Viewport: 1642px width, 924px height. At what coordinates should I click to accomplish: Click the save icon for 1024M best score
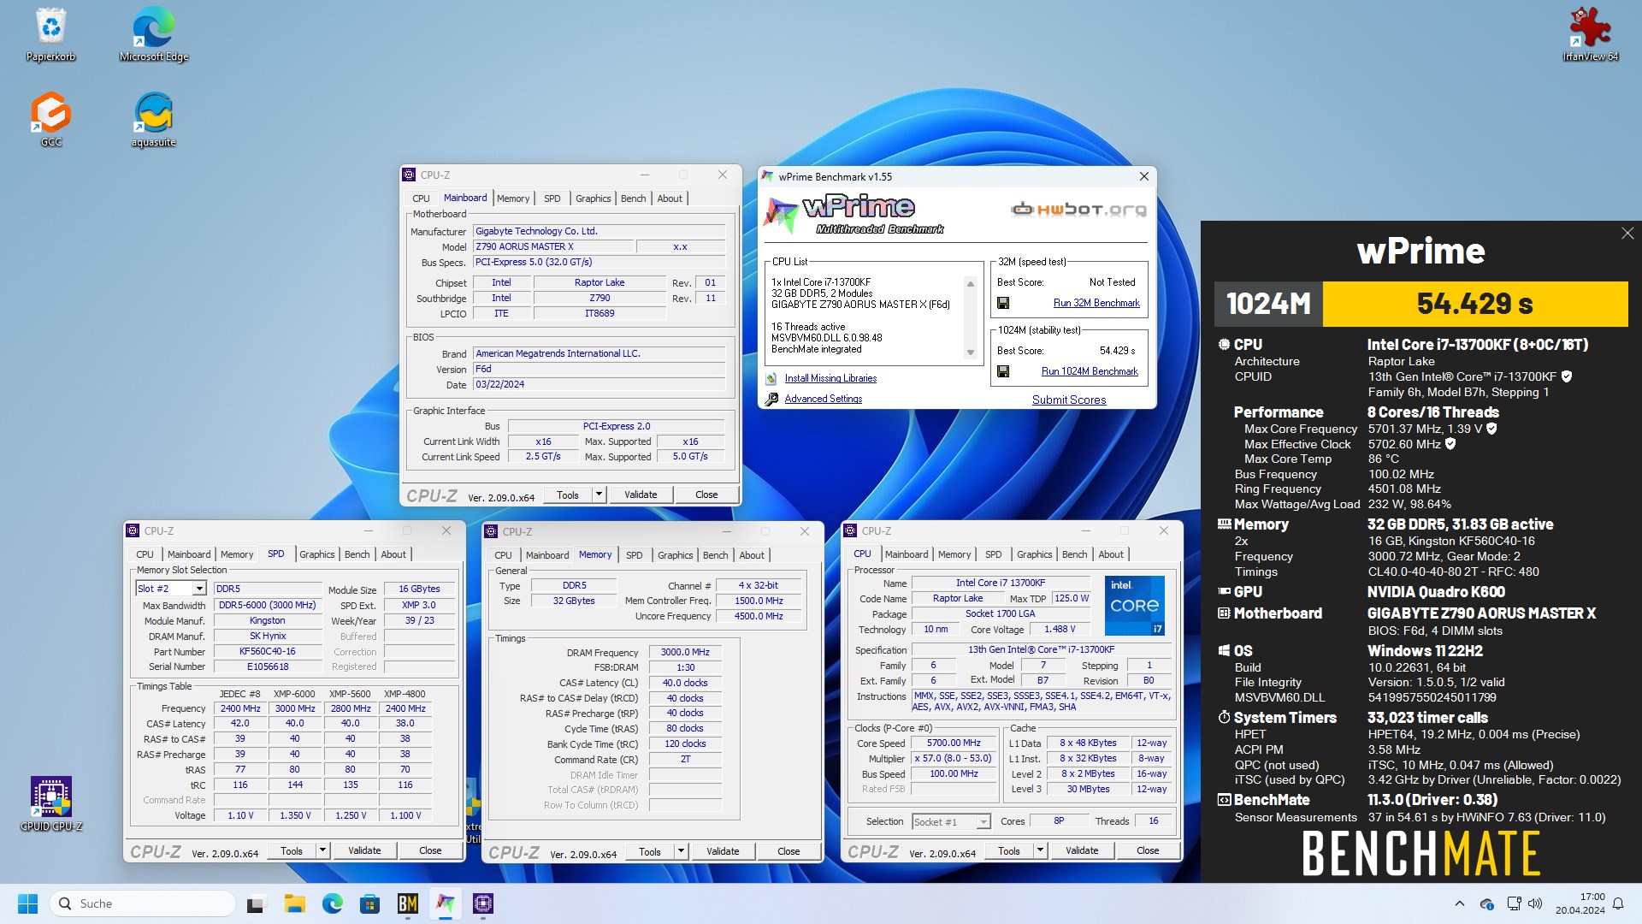(x=1003, y=371)
